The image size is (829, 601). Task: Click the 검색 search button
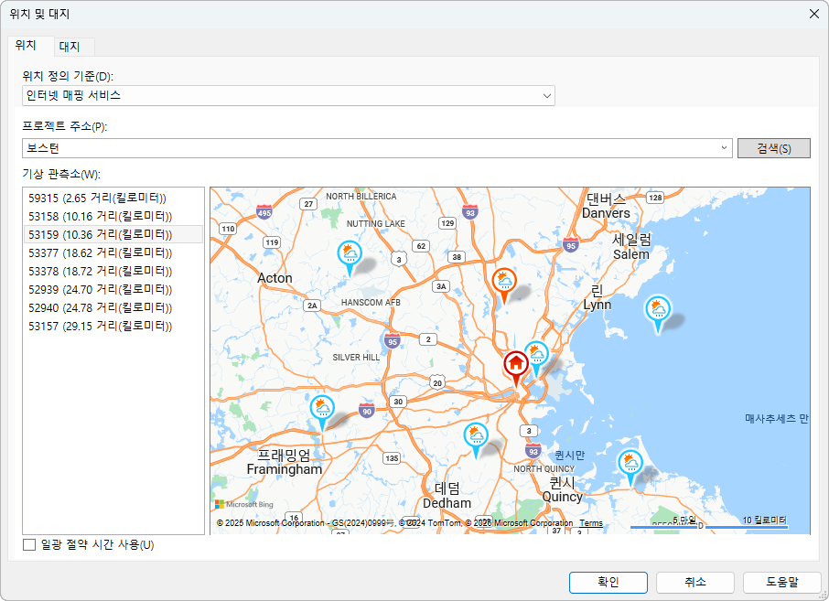click(773, 148)
